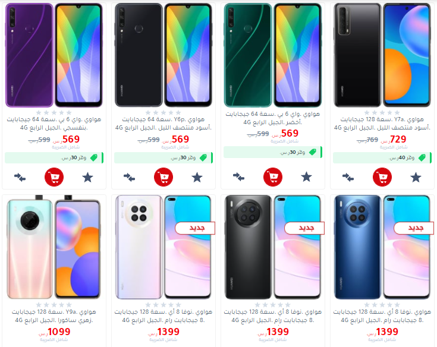Open Huawei Y9a sakura pink product title
Image resolution: width=437 pixels, height=347 pixels.
[54, 316]
